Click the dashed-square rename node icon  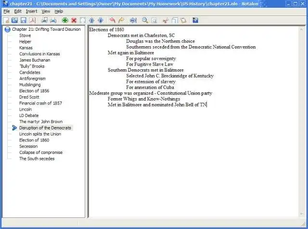click(83, 20)
